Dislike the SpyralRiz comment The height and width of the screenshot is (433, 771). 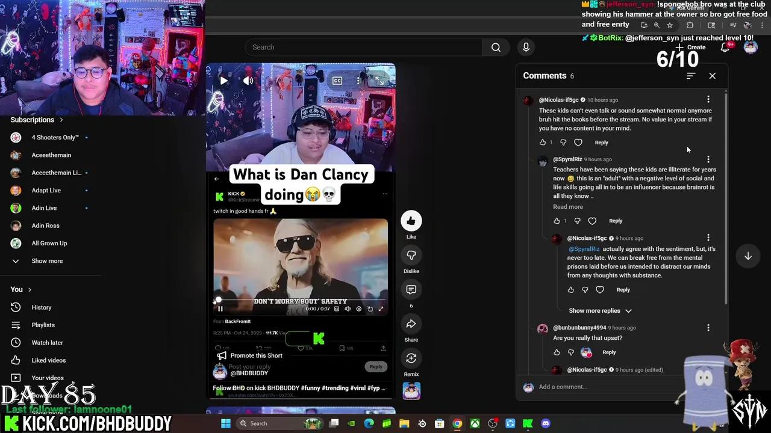click(577, 221)
